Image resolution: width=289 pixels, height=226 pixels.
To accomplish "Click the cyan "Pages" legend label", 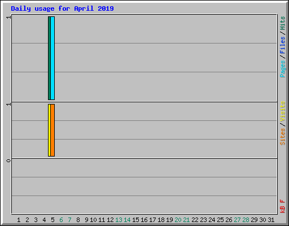I will pyautogui.click(x=282, y=69).
